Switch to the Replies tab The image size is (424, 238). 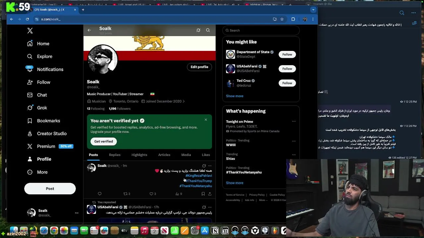[x=115, y=155]
